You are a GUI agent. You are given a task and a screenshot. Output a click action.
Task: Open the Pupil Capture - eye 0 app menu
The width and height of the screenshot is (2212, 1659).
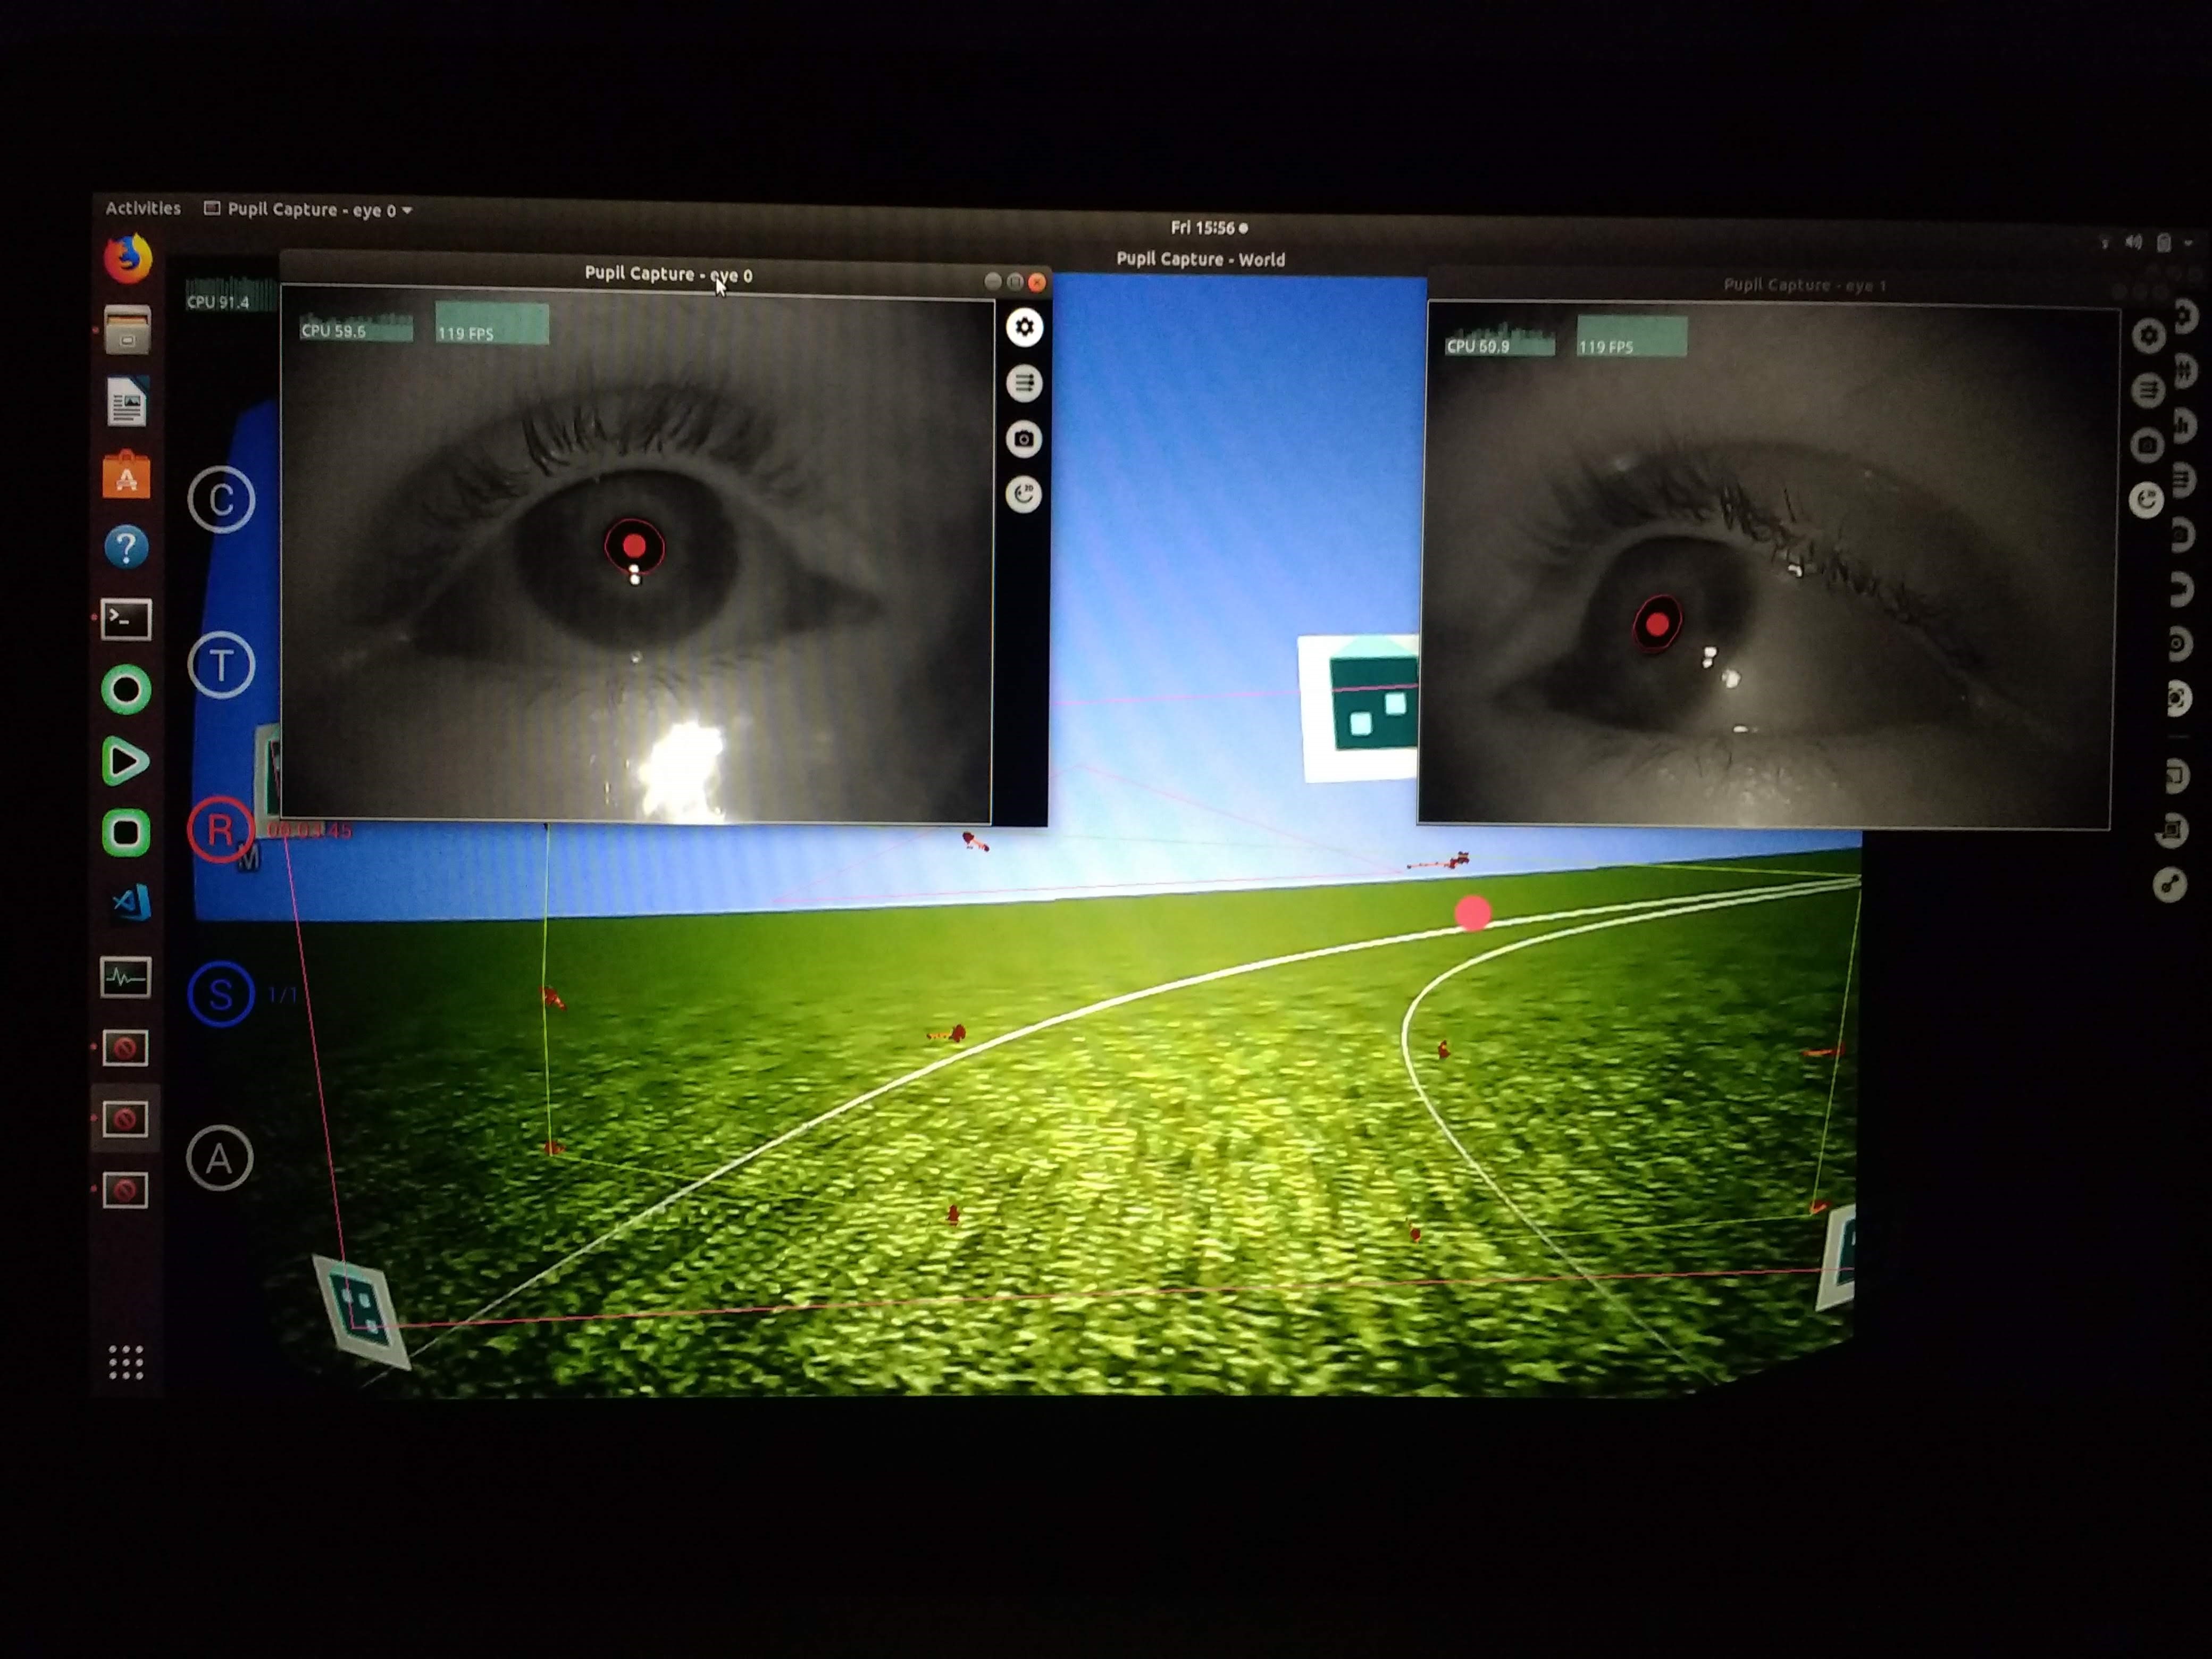[308, 209]
